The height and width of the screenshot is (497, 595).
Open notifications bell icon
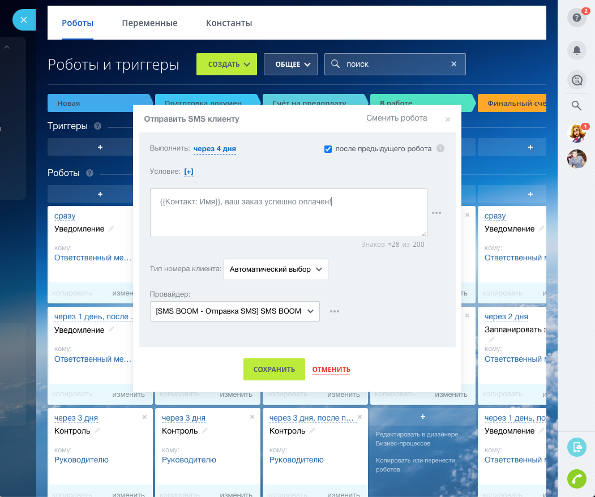(x=577, y=50)
